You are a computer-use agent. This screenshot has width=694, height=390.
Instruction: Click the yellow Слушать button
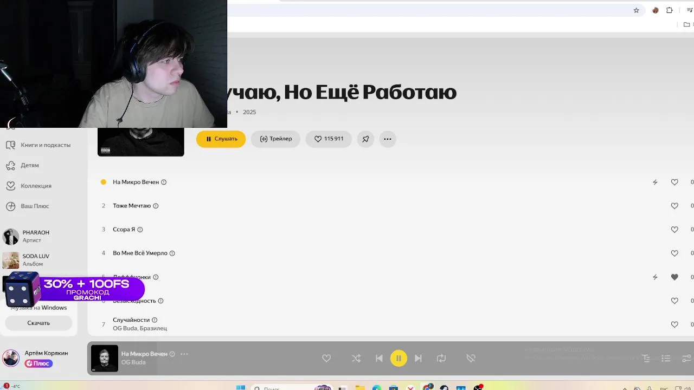(x=221, y=139)
